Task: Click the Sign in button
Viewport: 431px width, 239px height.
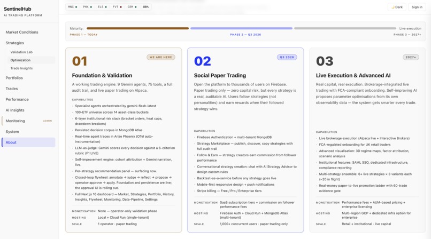Action: [x=417, y=7]
